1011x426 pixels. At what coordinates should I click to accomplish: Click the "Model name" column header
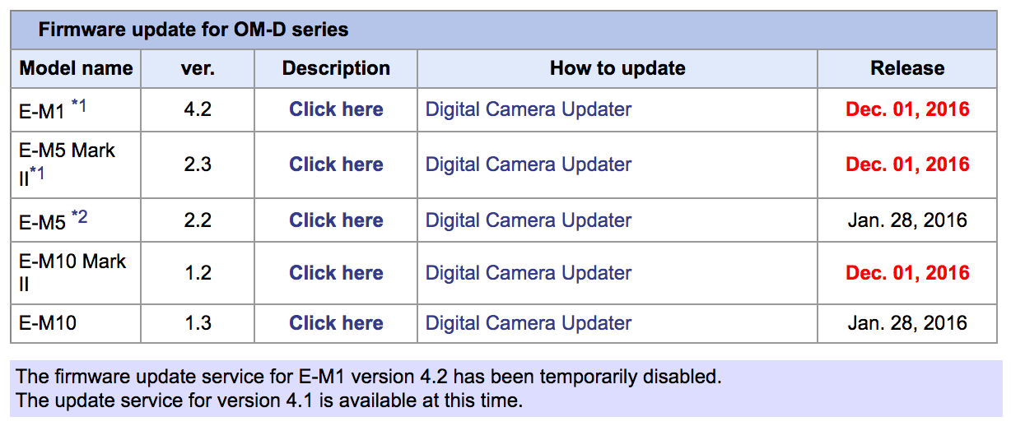[76, 68]
